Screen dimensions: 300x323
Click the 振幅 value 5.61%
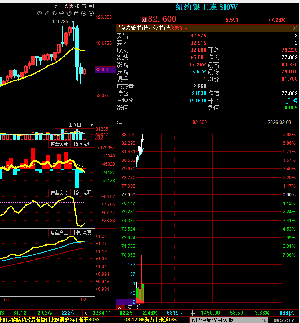click(x=199, y=72)
